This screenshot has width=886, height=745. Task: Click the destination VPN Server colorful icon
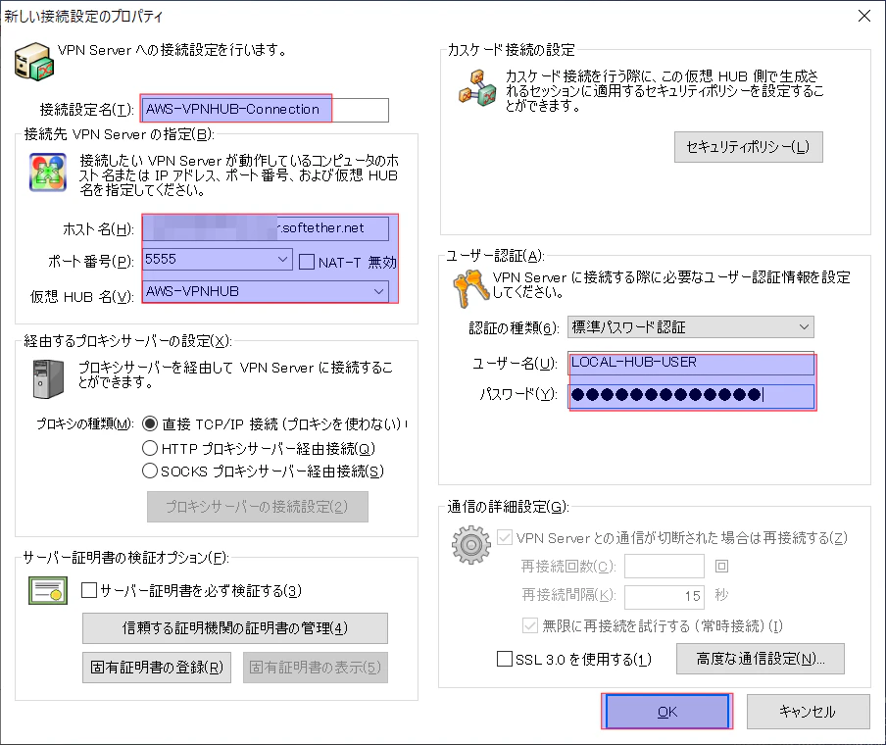(48, 172)
